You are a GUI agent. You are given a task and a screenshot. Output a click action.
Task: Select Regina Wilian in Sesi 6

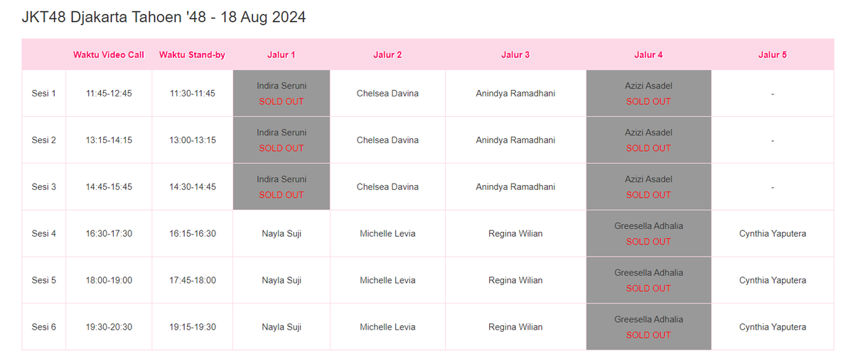click(x=515, y=328)
